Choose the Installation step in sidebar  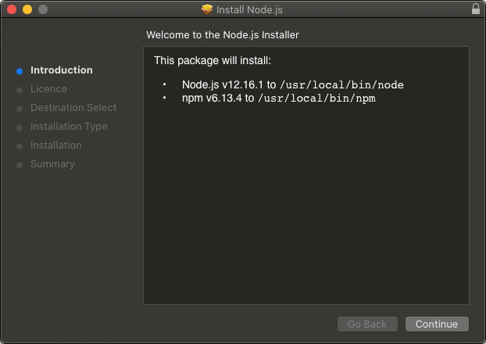(x=55, y=145)
